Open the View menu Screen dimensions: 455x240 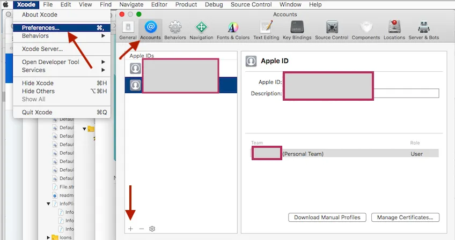click(x=85, y=4)
